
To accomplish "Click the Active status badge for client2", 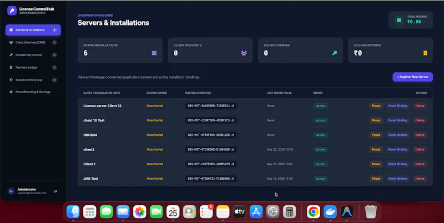I will coord(321,150).
